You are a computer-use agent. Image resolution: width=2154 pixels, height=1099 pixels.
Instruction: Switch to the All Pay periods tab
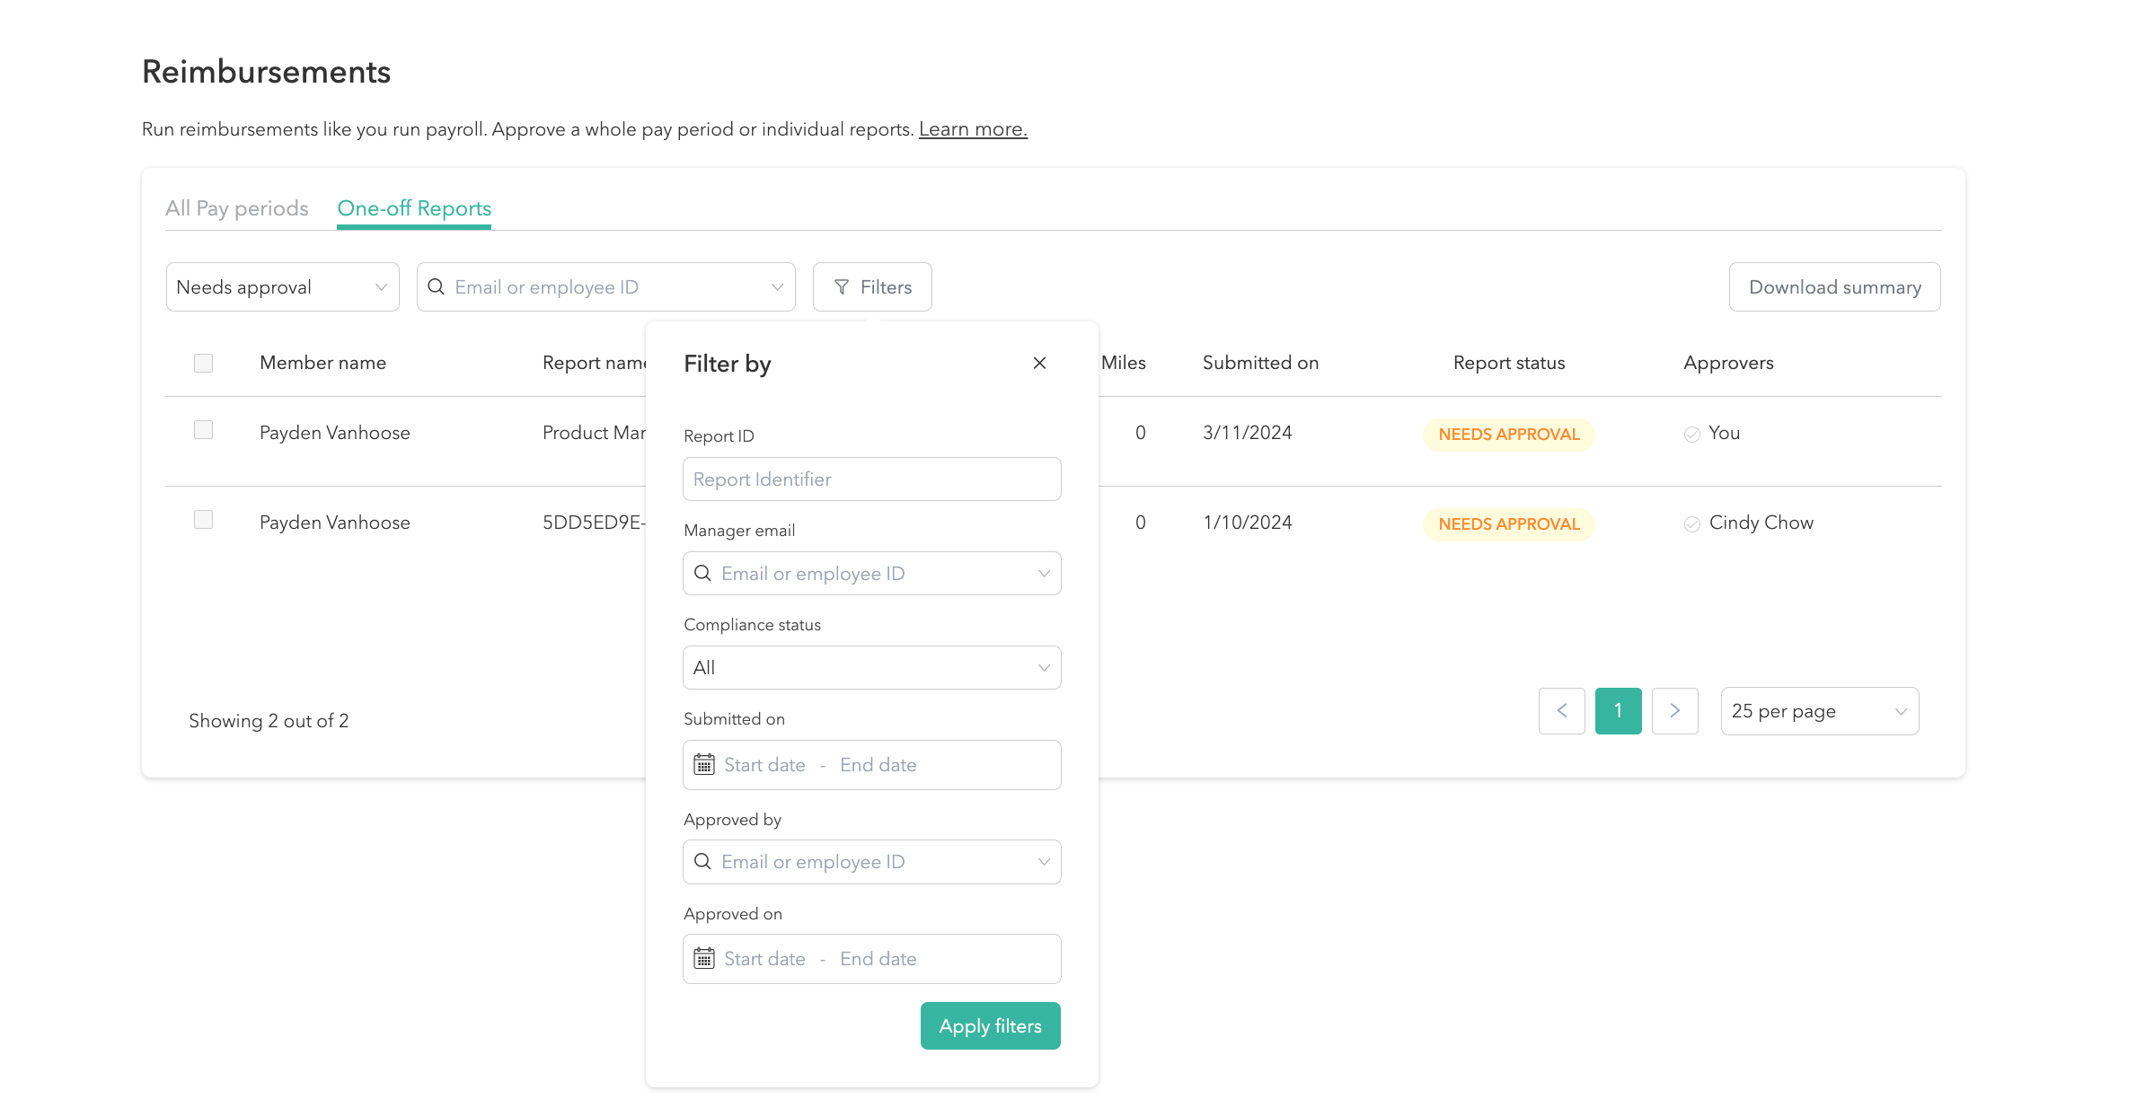click(x=237, y=208)
